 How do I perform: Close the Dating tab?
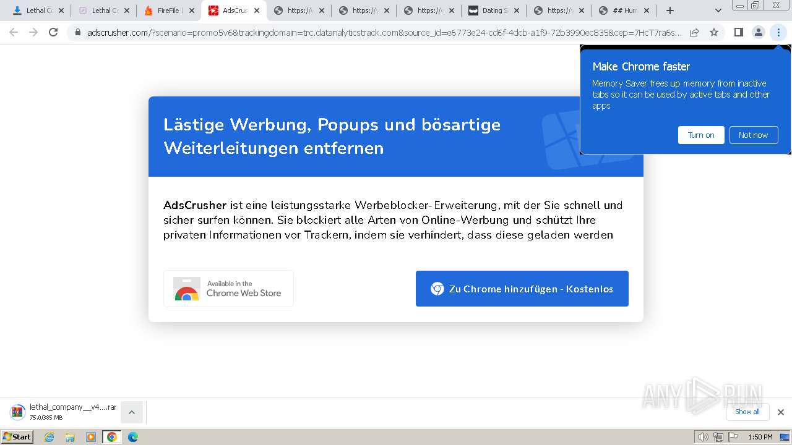point(517,11)
